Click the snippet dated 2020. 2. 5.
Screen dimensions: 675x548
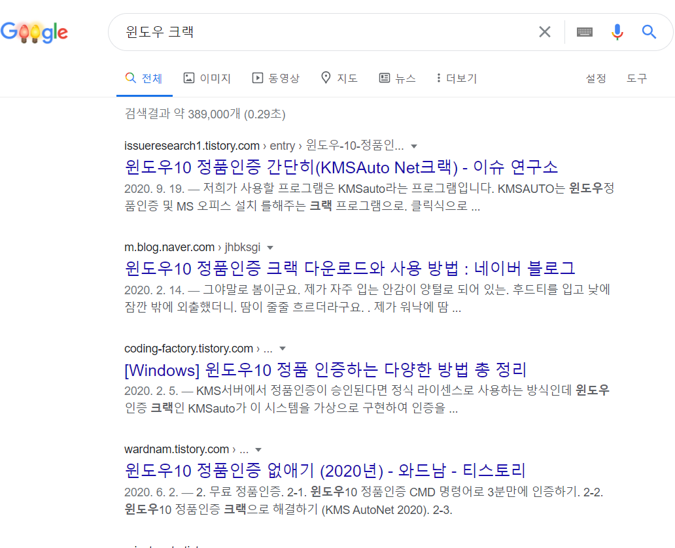coord(367,399)
